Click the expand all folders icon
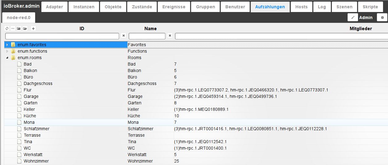This screenshot has height=165, width=388. tap(25, 29)
